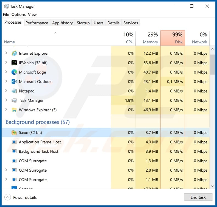Expand the Internet Explorer process group

click(x=6, y=53)
